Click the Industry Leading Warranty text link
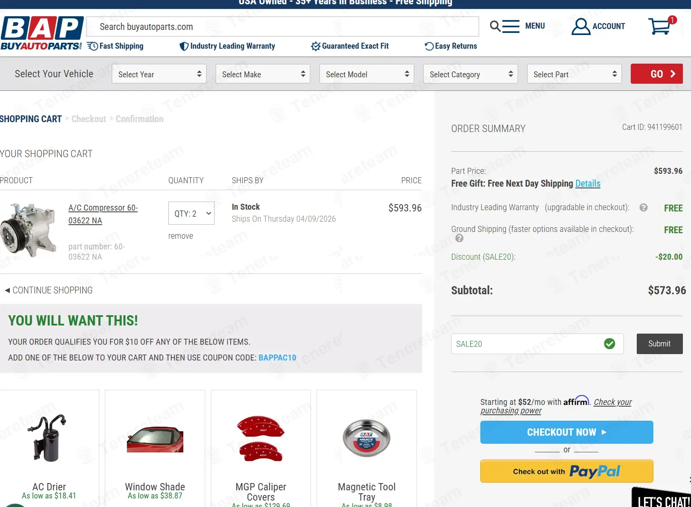This screenshot has width=691, height=507. (x=232, y=46)
